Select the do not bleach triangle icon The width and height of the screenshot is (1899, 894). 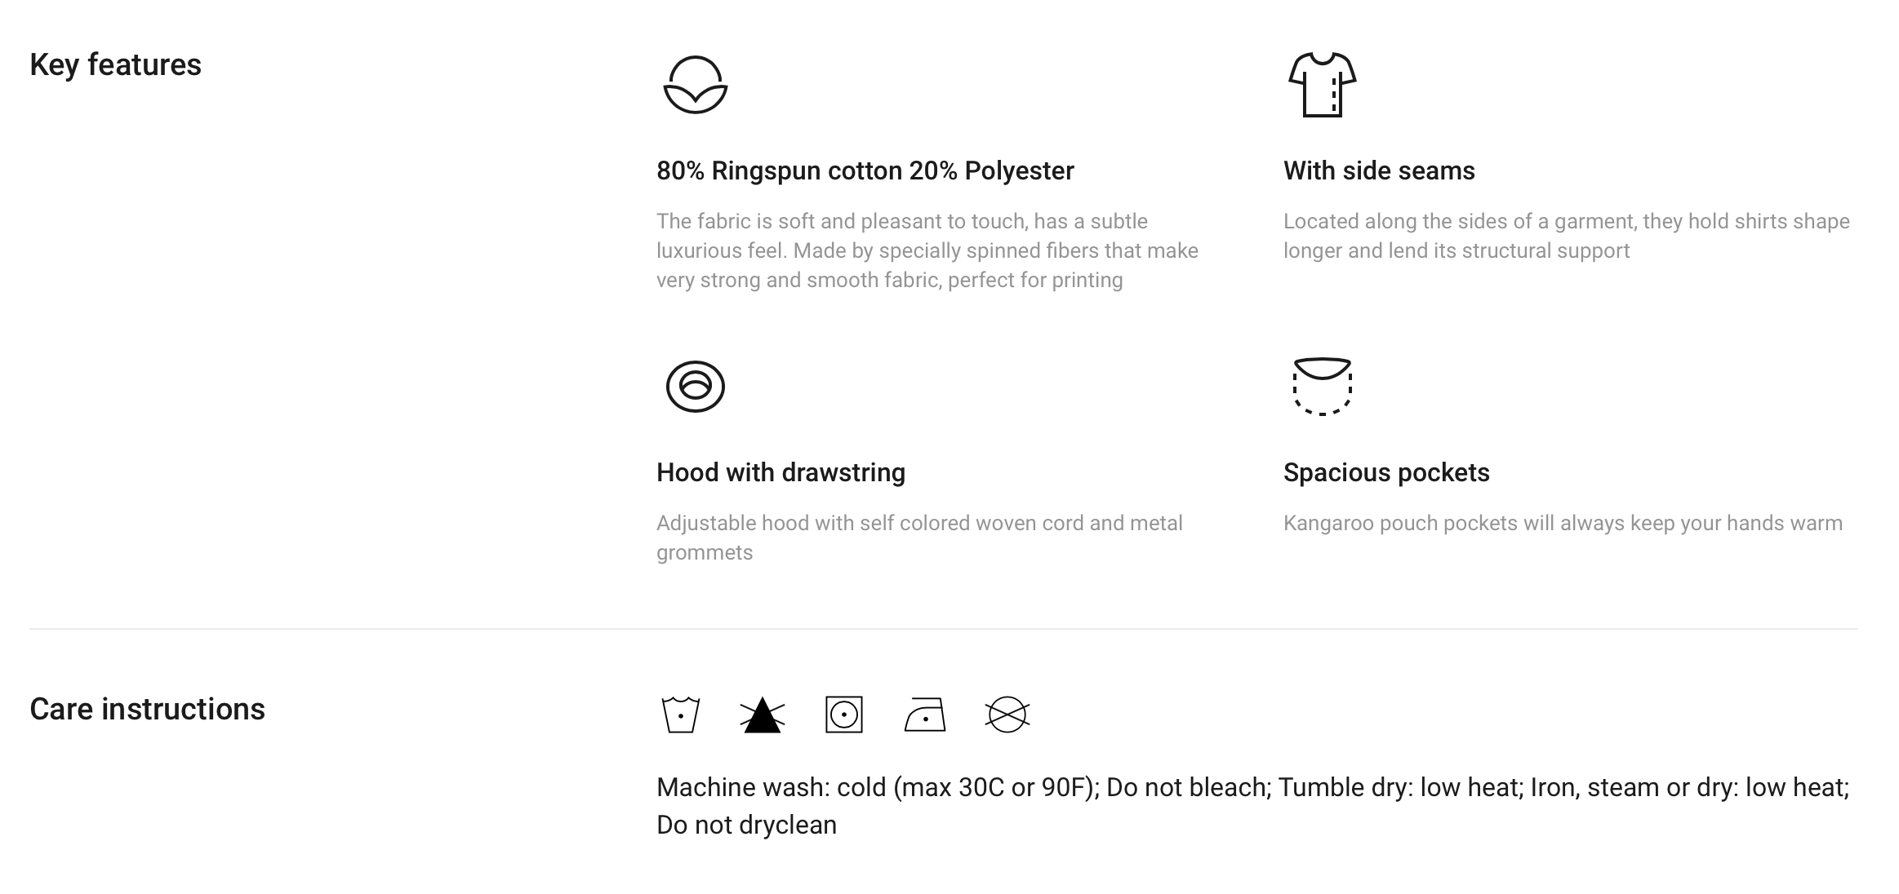762,715
